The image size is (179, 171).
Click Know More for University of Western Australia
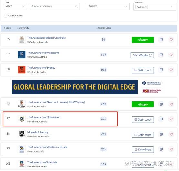click(x=143, y=150)
